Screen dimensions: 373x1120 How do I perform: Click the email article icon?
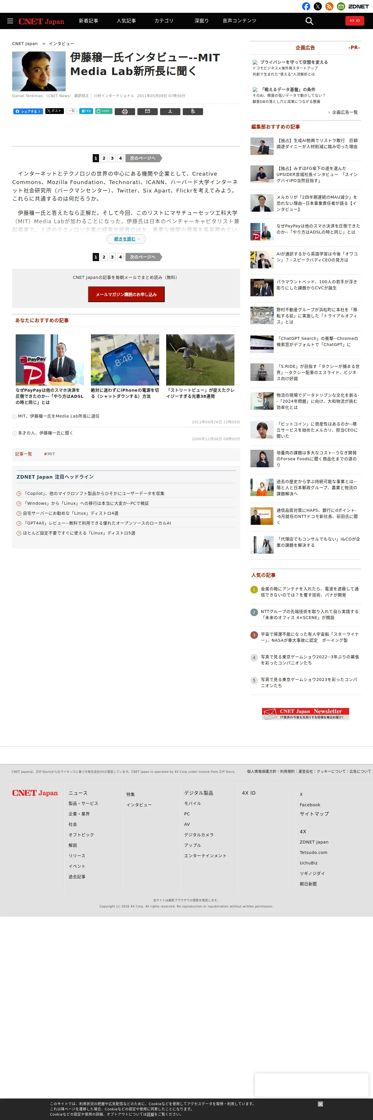point(147,112)
